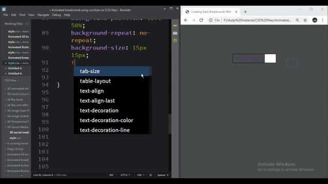The height and width of the screenshot is (184, 328).
Task: Open the Chrome profile avatar
Action: [315, 20]
